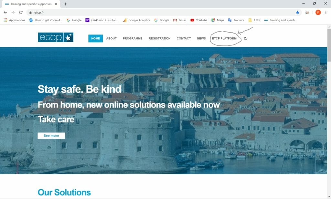Viewport: 331px width, 199px height.
Task: Click the Our Solutions heading
Action: (x=64, y=192)
